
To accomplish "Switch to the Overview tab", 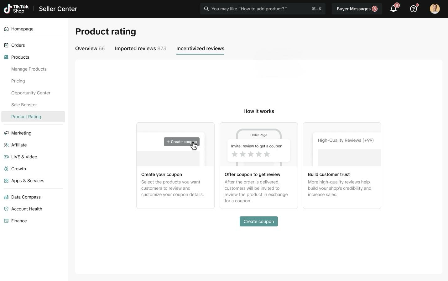I will [x=90, y=48].
